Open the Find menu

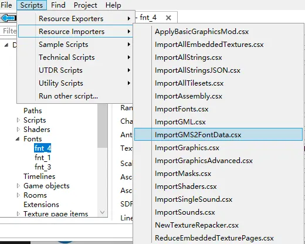tap(58, 5)
